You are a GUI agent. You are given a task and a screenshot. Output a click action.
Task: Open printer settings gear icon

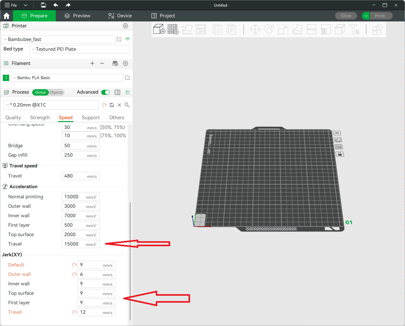coord(125,26)
